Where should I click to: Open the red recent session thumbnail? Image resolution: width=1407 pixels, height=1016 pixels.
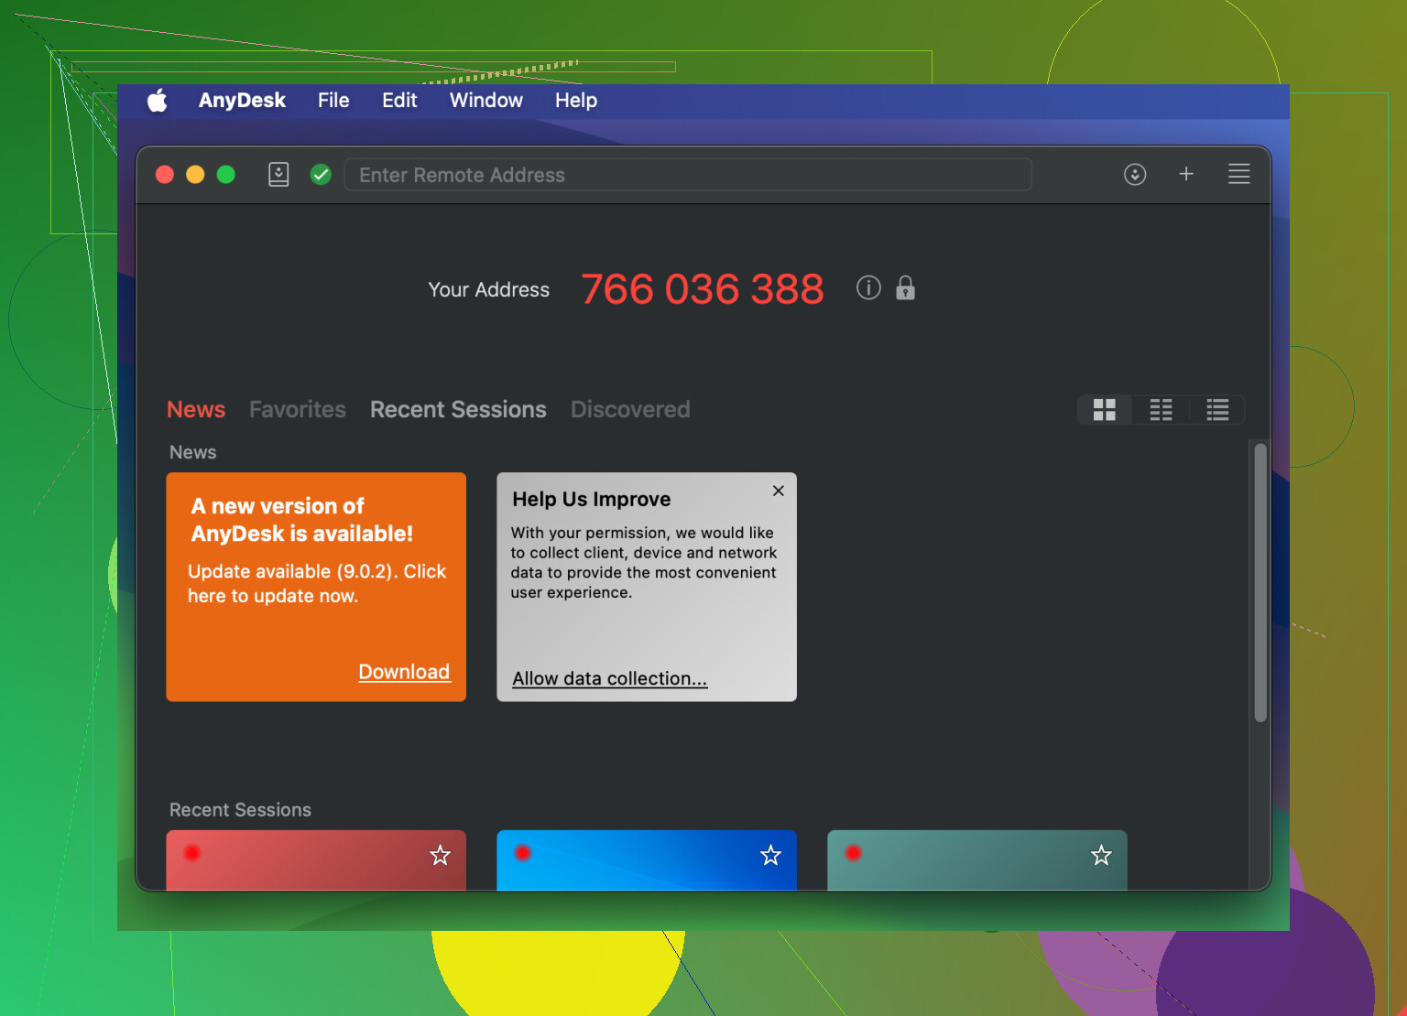click(x=316, y=860)
